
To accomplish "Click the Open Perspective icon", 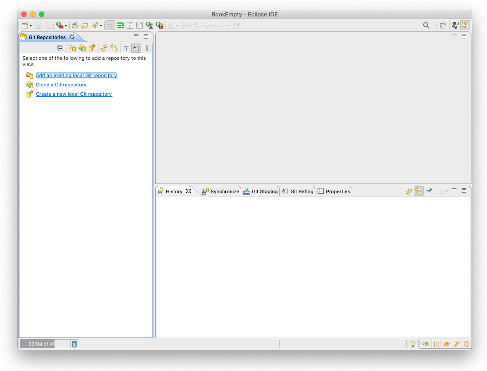I will tap(443, 26).
